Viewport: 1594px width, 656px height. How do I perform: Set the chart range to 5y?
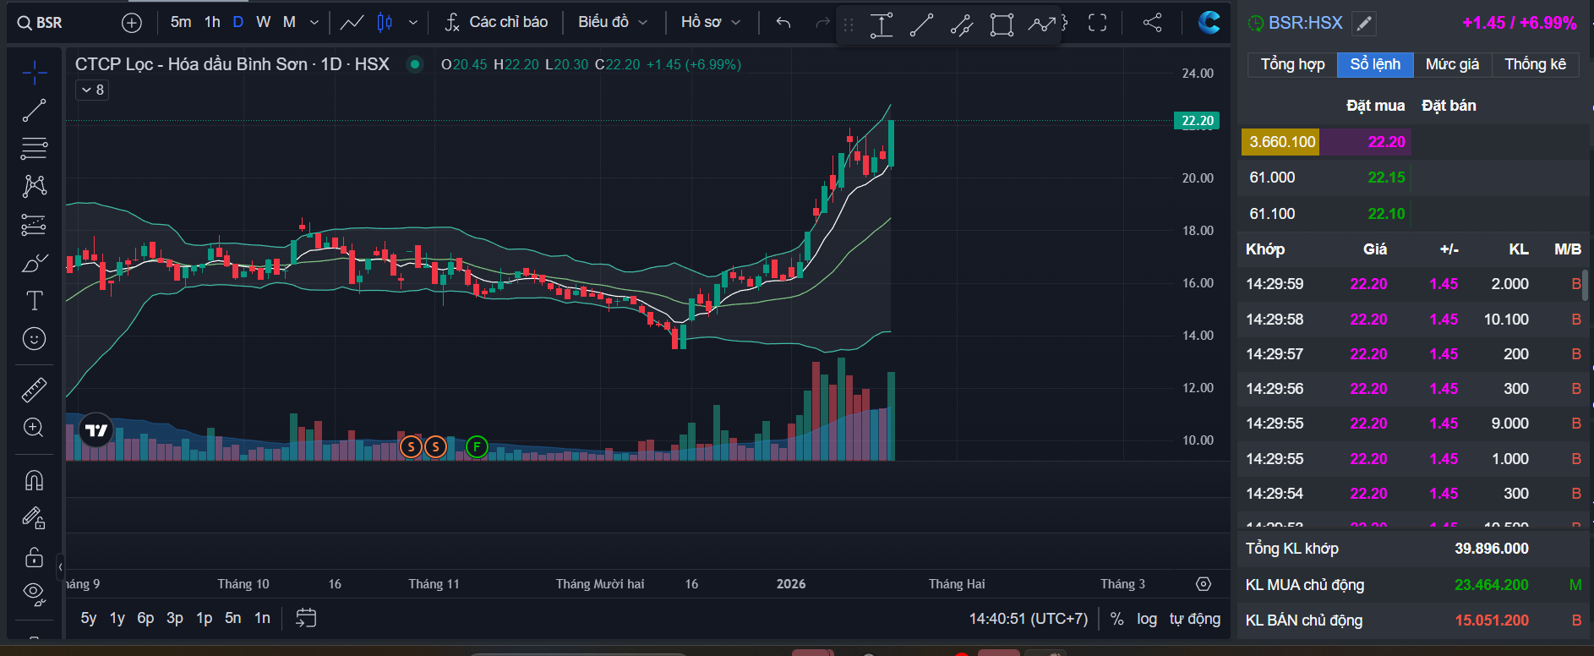[89, 618]
